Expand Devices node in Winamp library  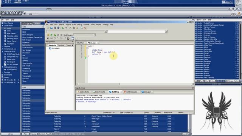3,72
